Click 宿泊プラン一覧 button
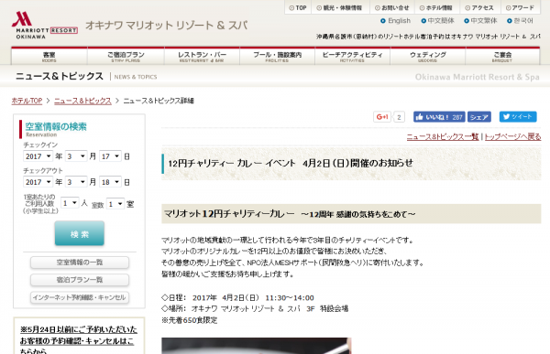The image size is (550, 354). tap(80, 280)
